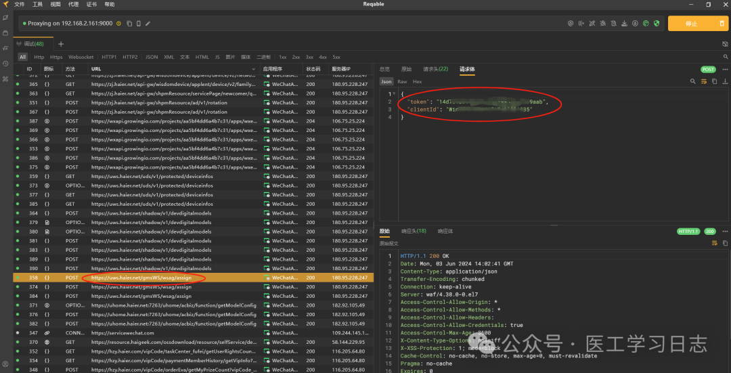The image size is (731, 373).
Task: Download the request body
Action: (725, 81)
